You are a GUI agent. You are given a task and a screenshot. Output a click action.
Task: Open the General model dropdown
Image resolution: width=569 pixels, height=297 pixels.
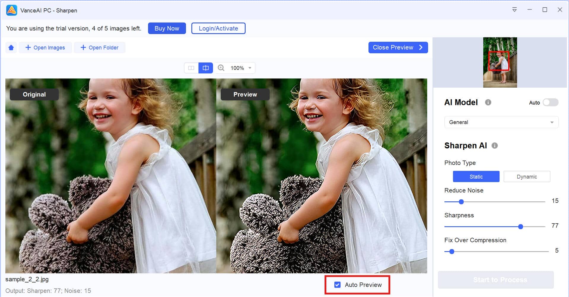[501, 122]
